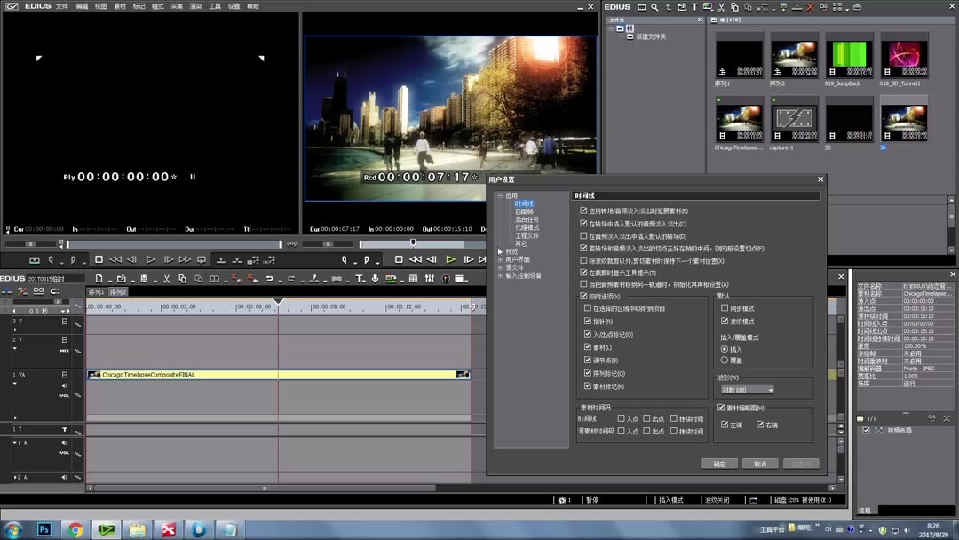
Task: Click the scissors cut icon in timeline toolbar
Action: coord(168,279)
